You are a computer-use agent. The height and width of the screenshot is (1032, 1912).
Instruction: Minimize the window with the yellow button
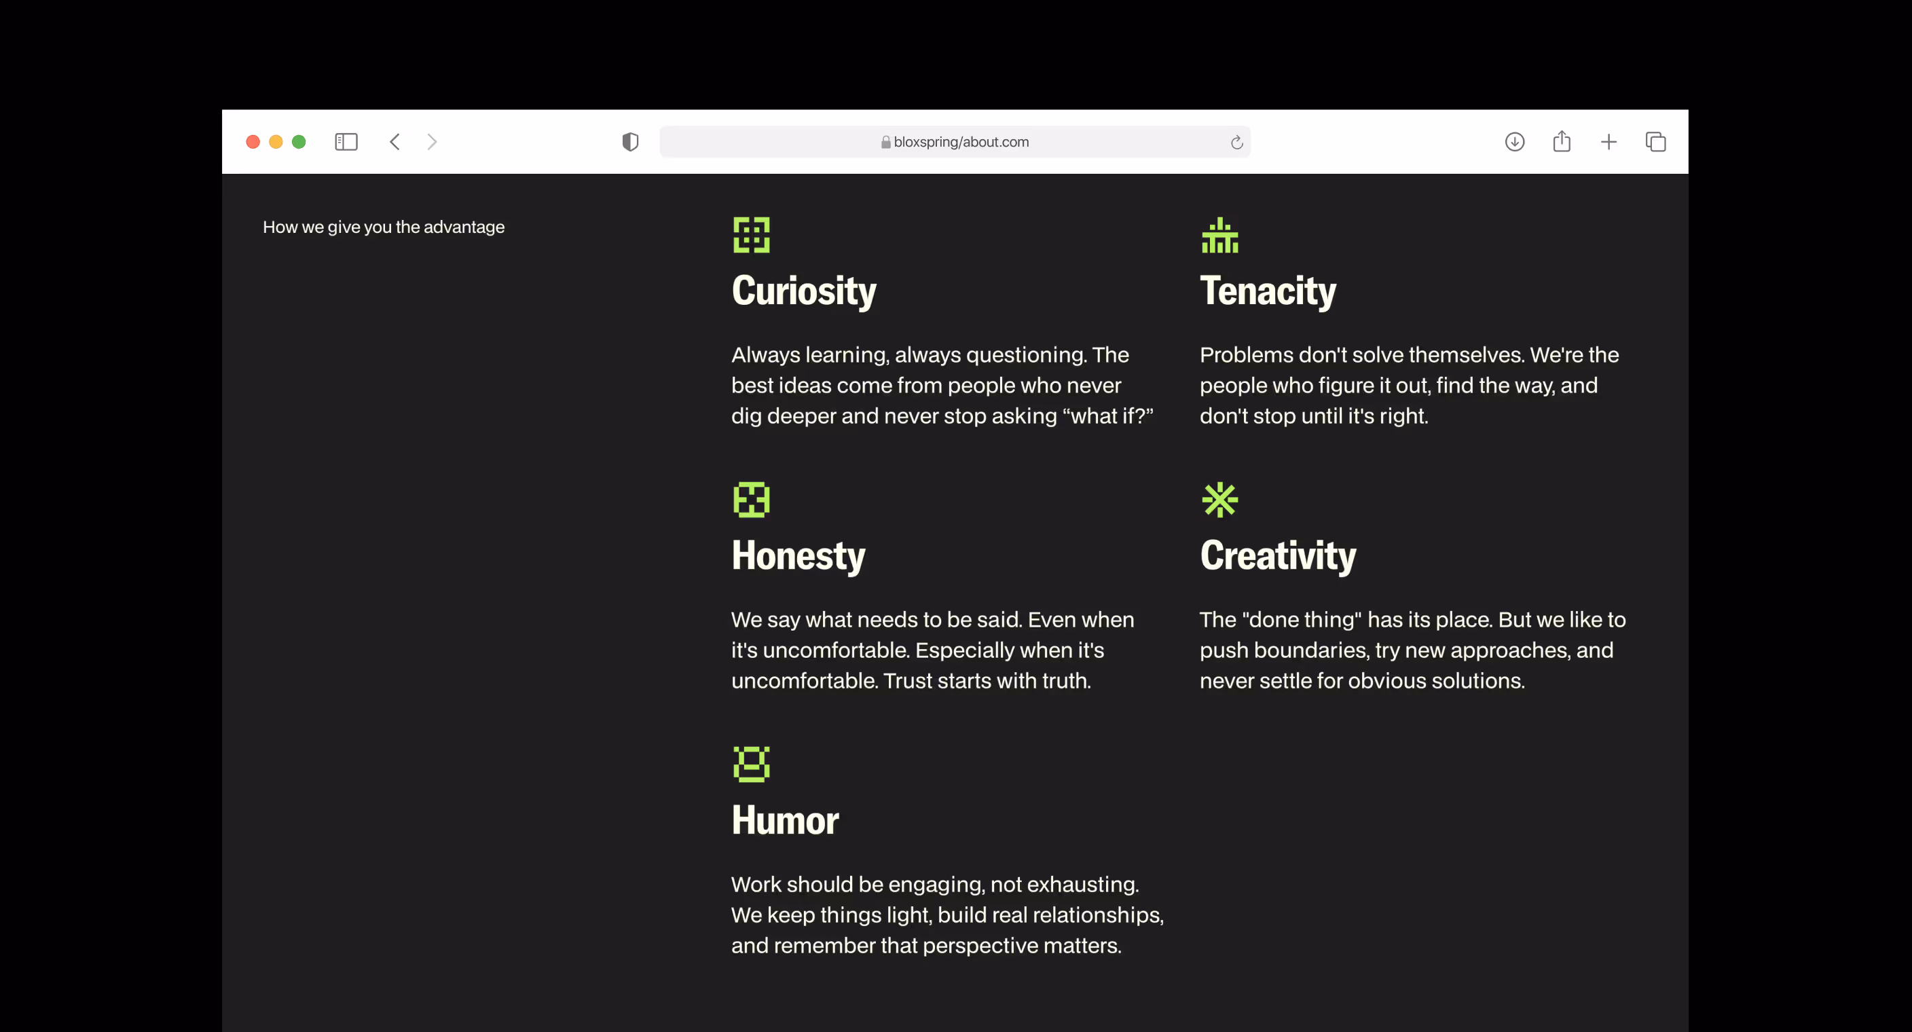pos(276,142)
